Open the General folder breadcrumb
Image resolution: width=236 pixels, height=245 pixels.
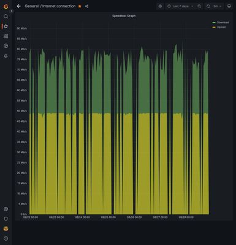point(32,6)
